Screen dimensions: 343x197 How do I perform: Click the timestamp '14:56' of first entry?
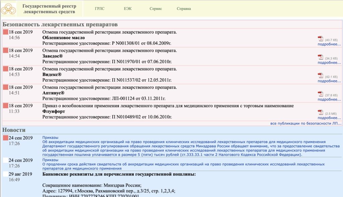(x=14, y=38)
